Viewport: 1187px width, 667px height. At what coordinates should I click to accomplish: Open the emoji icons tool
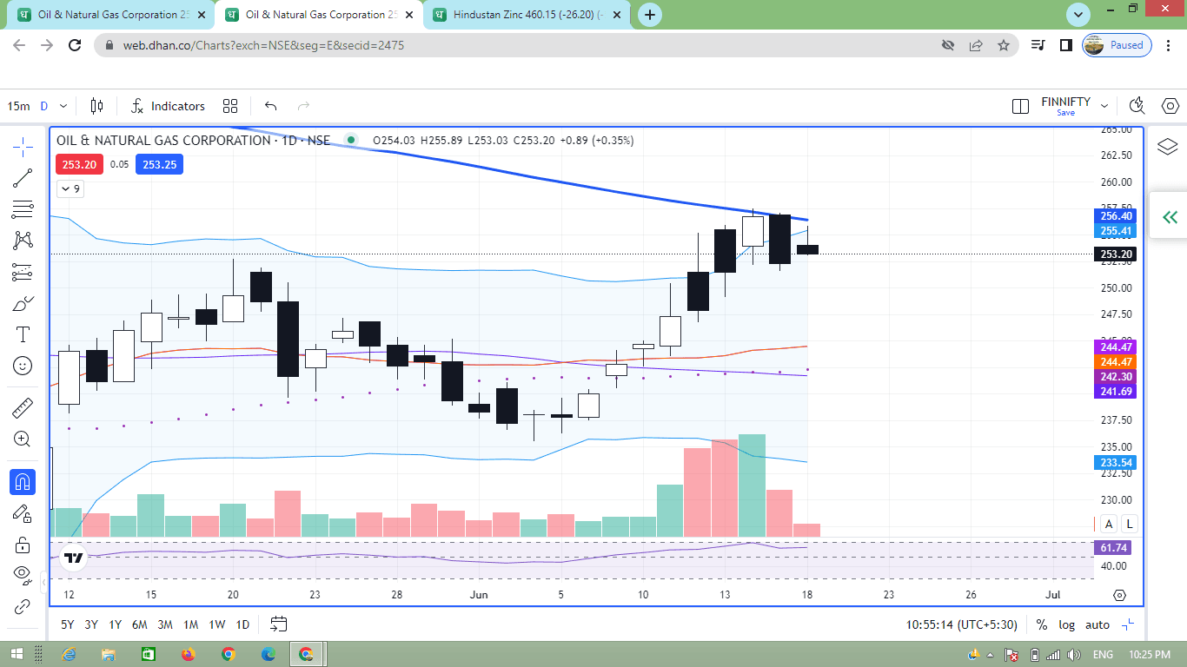click(23, 367)
